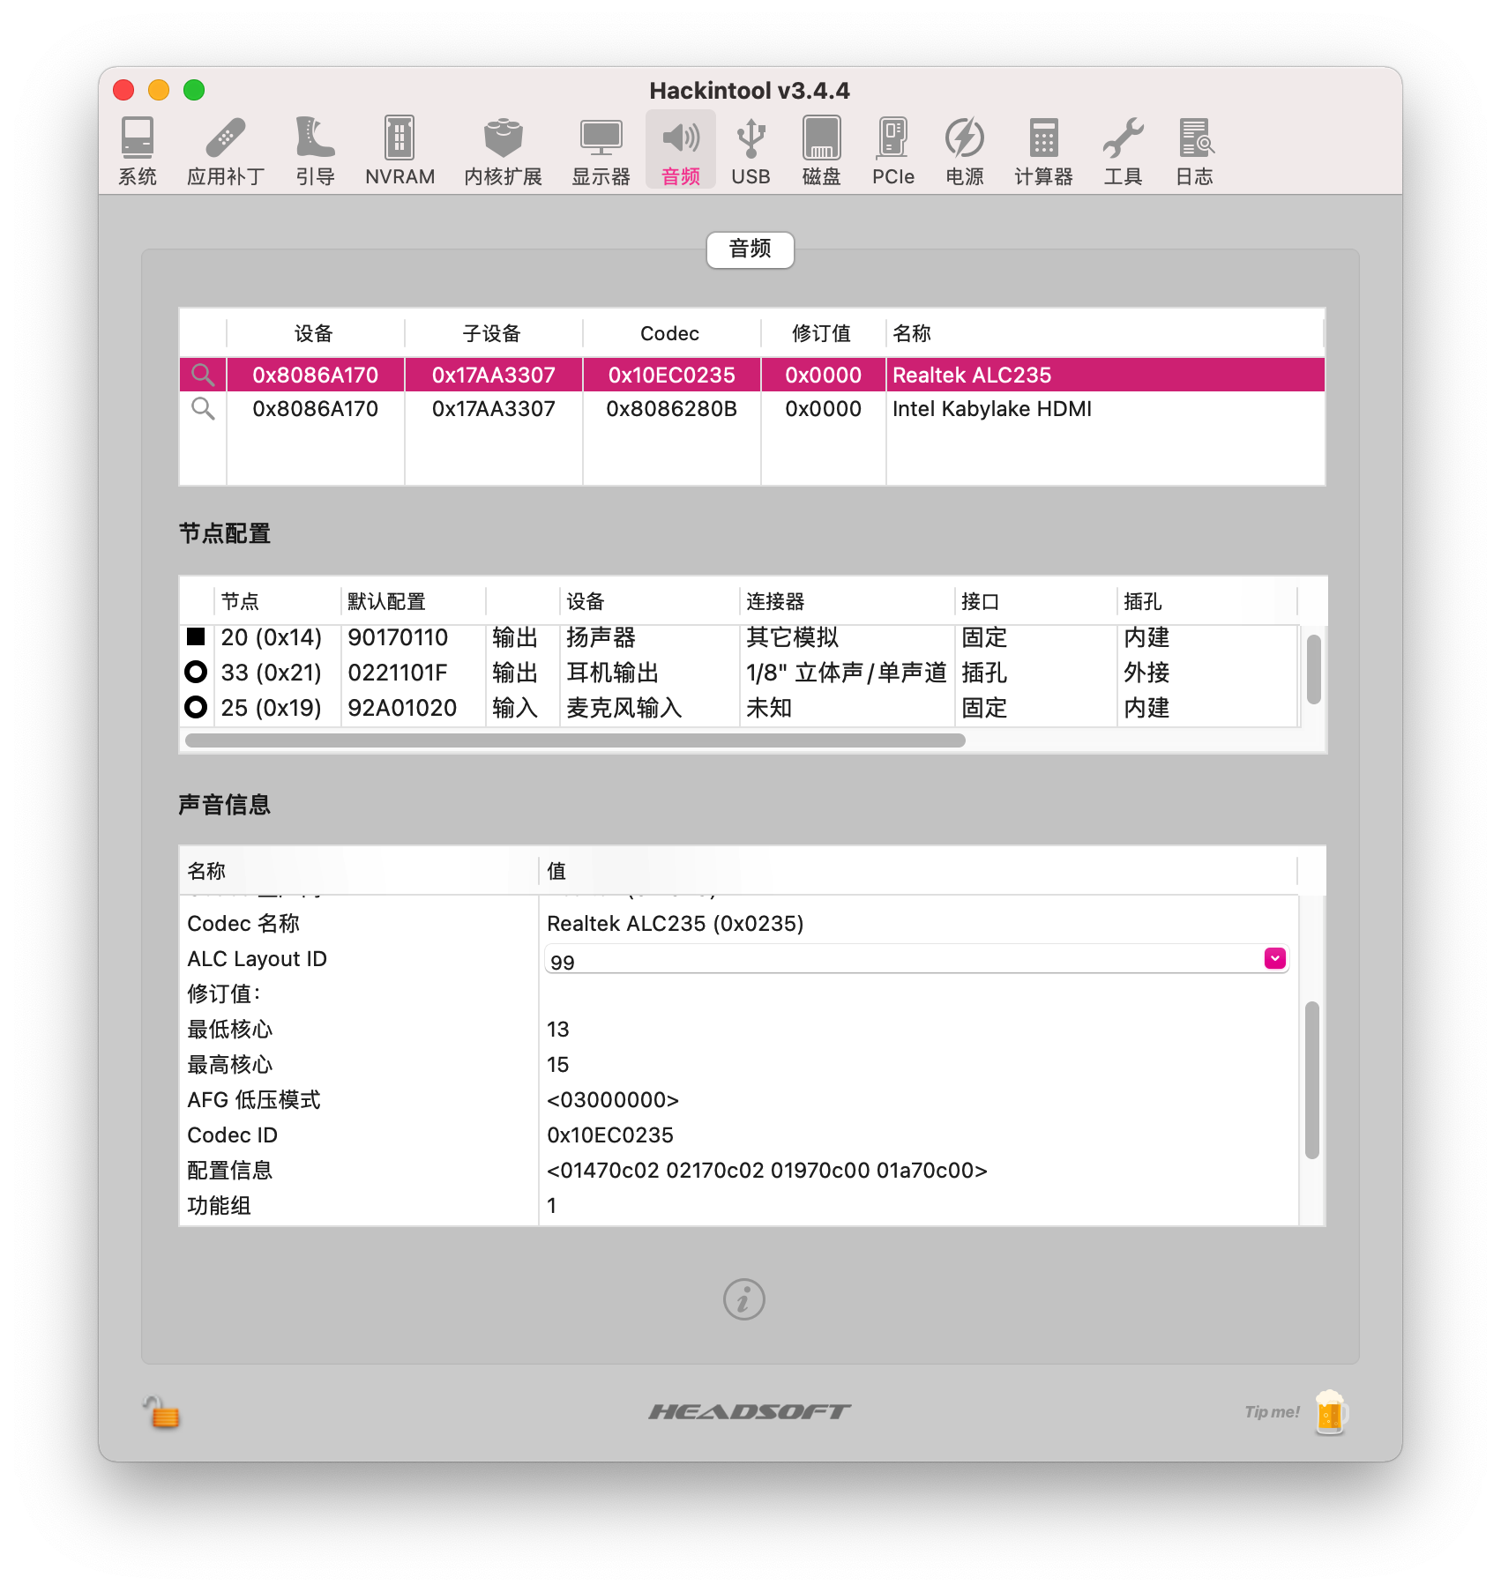The image size is (1501, 1592).
Task: Click the circle marker for node 25 (0x19)
Action: click(x=196, y=707)
